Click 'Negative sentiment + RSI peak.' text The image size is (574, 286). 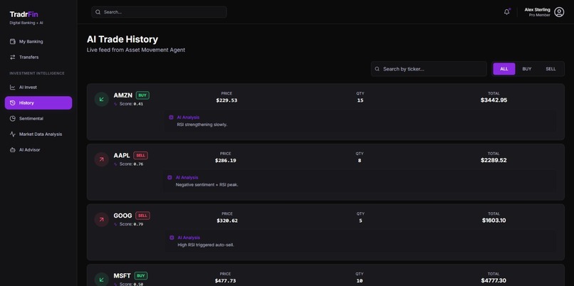[207, 185]
